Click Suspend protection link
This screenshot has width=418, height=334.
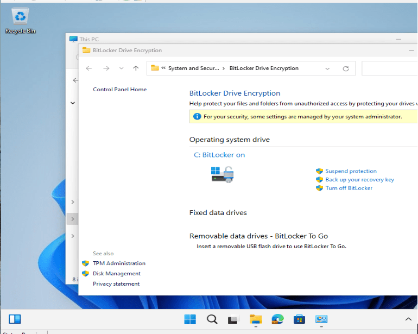(351, 171)
